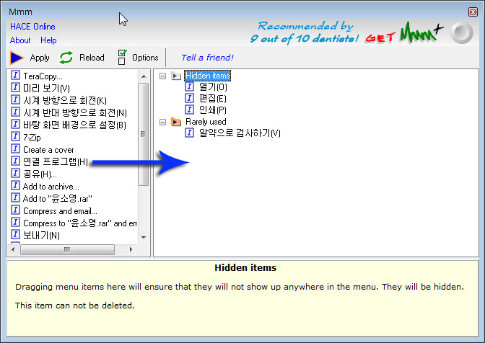This screenshot has width=485, height=343.
Task: Click the icon beside Add to archive...
Action: pyautogui.click(x=15, y=185)
